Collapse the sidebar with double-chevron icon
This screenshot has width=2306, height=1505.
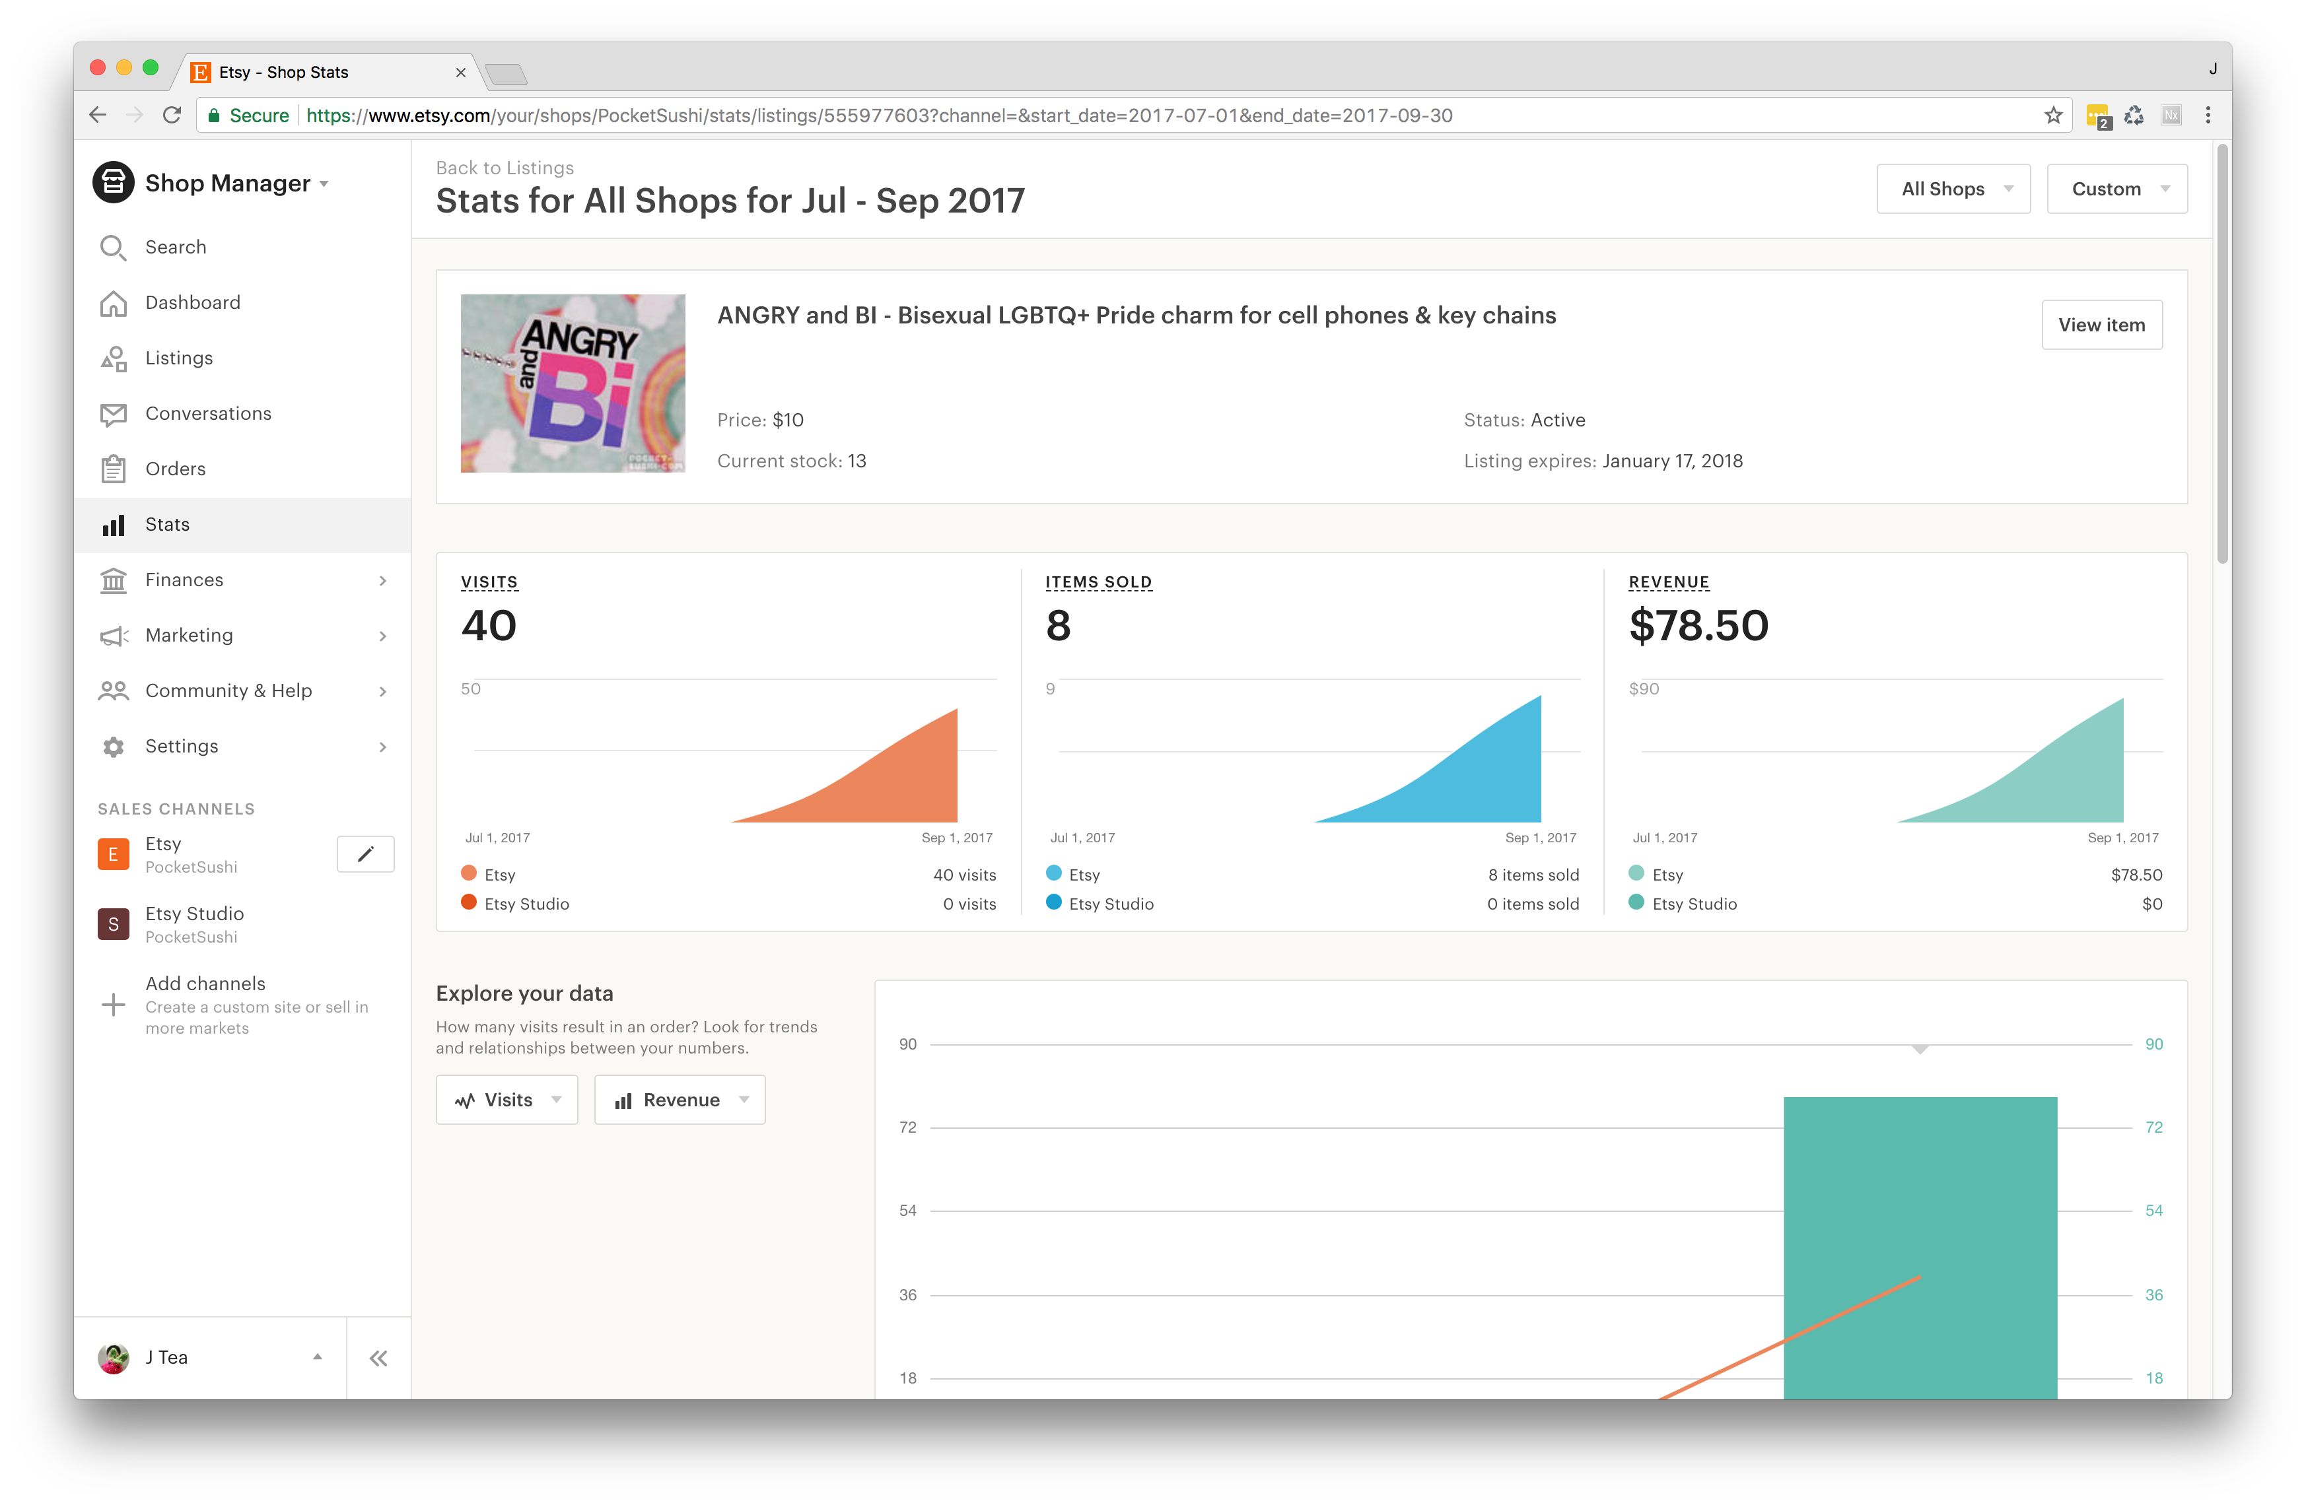[x=379, y=1358]
